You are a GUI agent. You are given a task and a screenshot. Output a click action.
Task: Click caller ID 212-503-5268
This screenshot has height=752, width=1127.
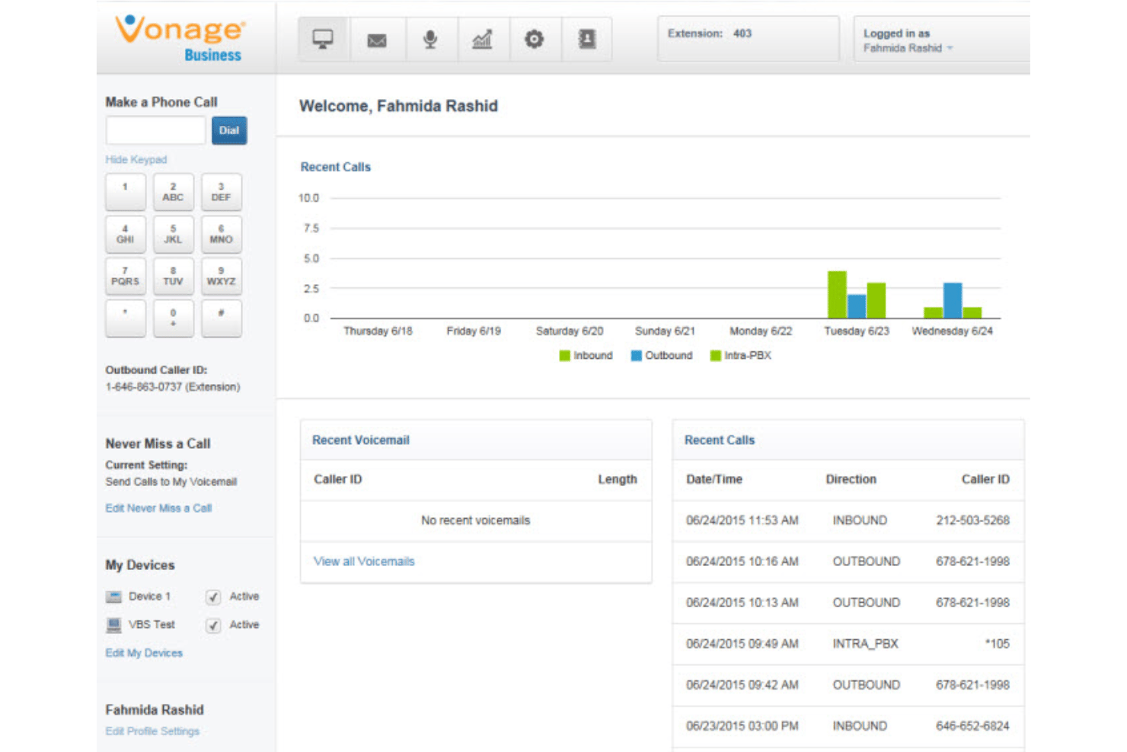click(x=972, y=520)
